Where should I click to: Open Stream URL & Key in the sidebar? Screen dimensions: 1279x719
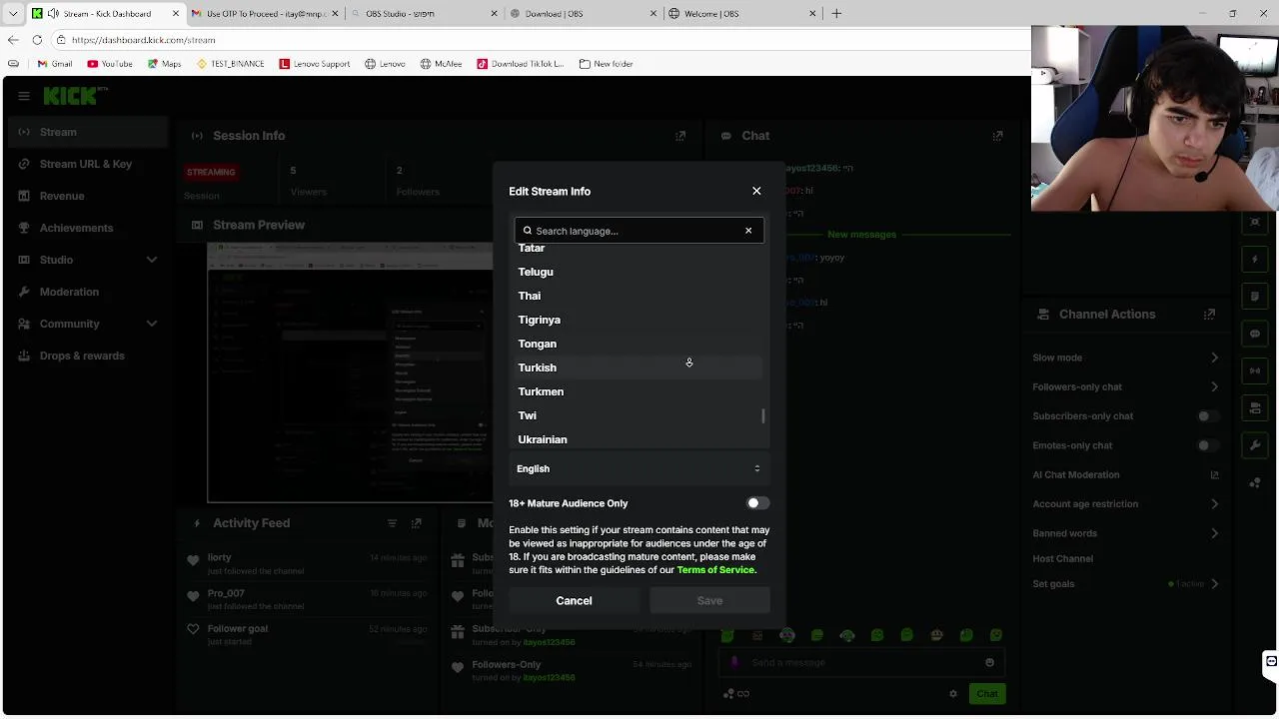click(87, 164)
